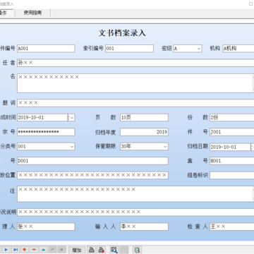
Task: Click the 文书档案录入 heading
Action: [122, 32]
